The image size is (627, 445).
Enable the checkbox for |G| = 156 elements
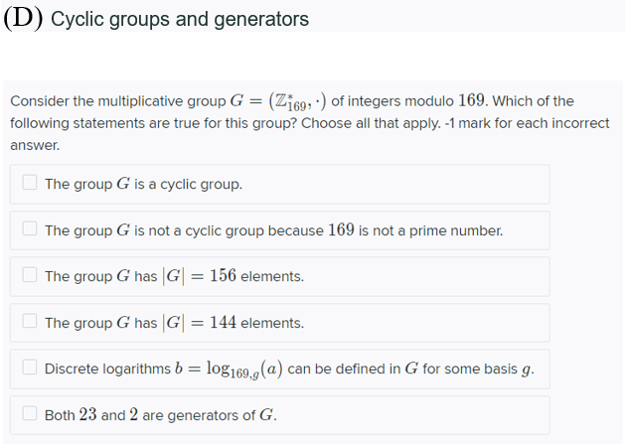pos(30,275)
